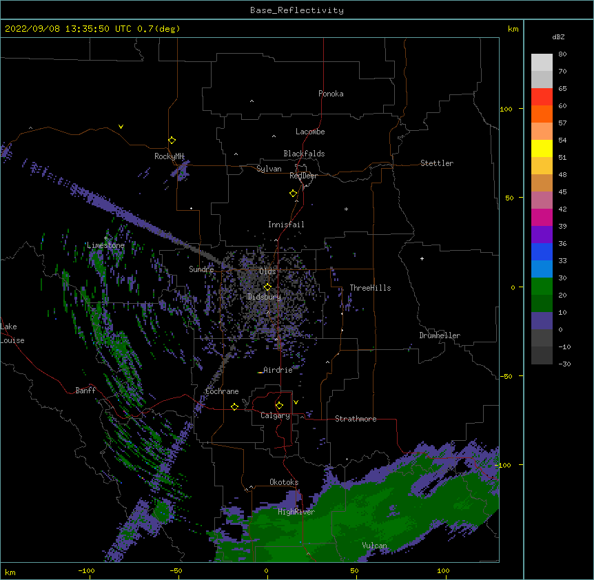Click the Base_Reflectivity title text
Image resolution: width=594 pixels, height=580 pixels.
pos(297,10)
